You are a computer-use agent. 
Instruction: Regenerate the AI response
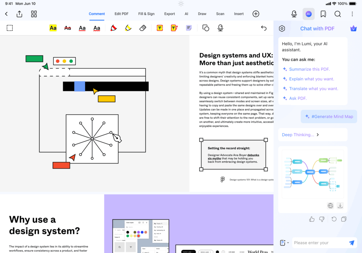pyautogui.click(x=334, y=219)
